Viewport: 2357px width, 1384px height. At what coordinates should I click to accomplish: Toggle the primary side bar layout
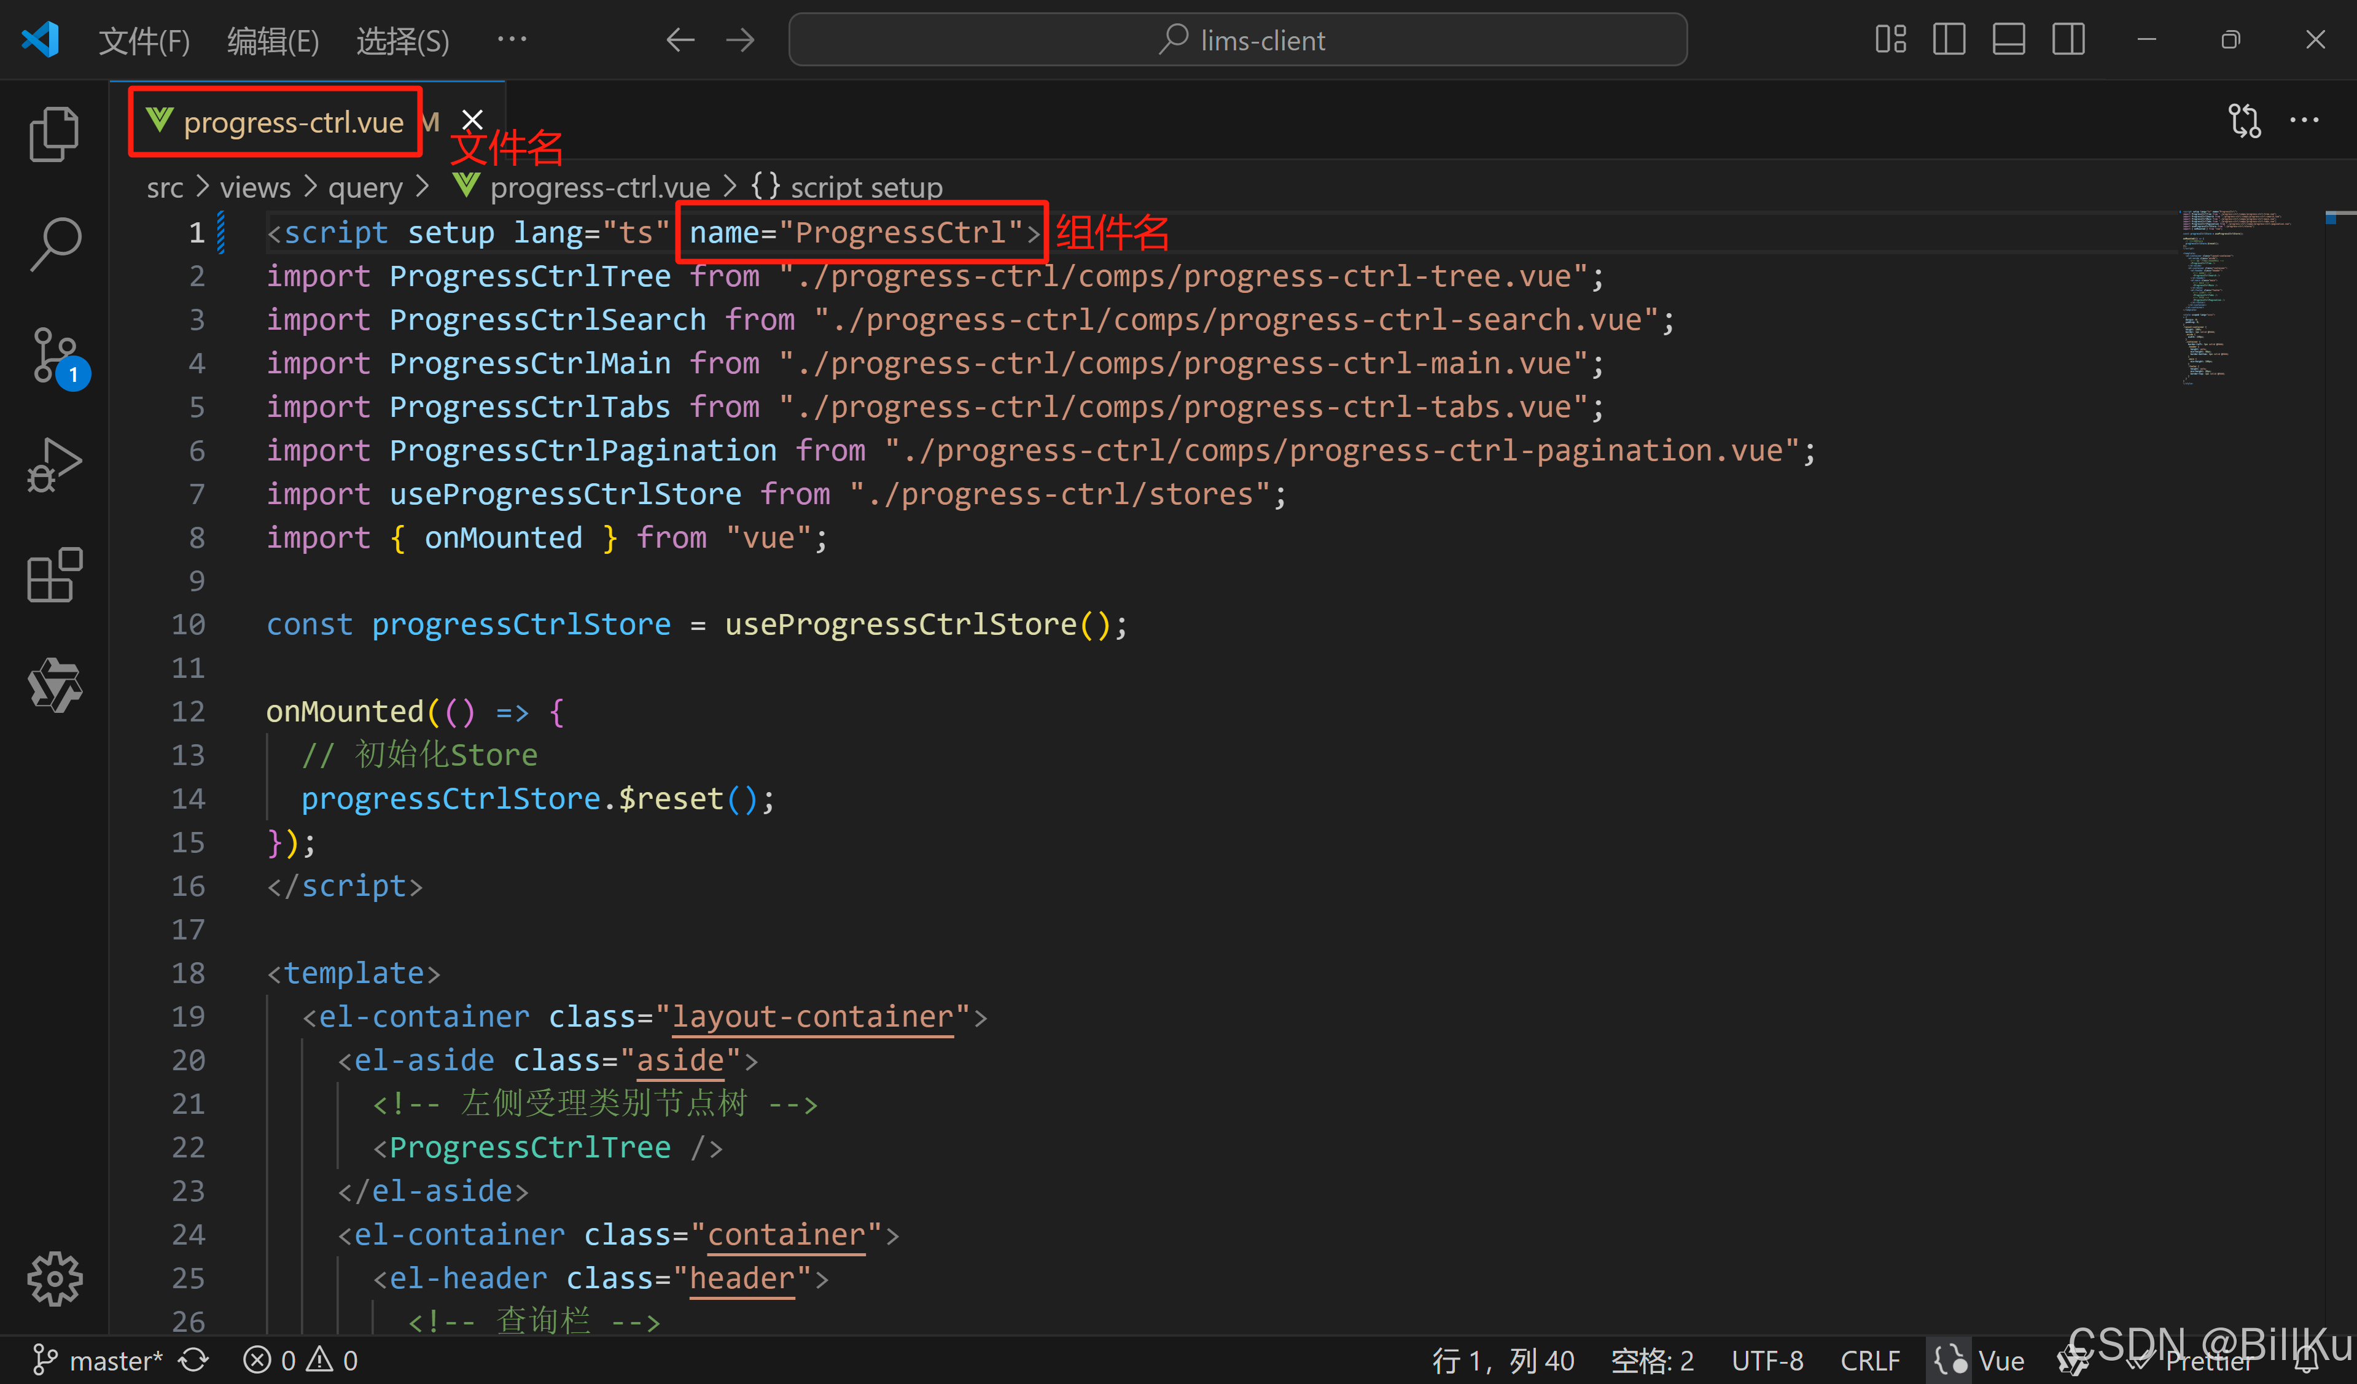point(1948,40)
